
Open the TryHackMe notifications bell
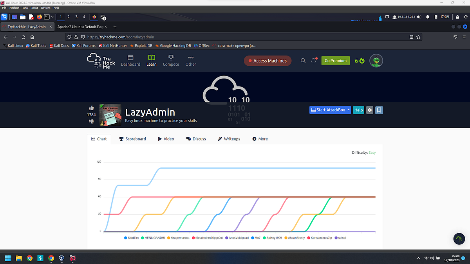click(x=313, y=61)
